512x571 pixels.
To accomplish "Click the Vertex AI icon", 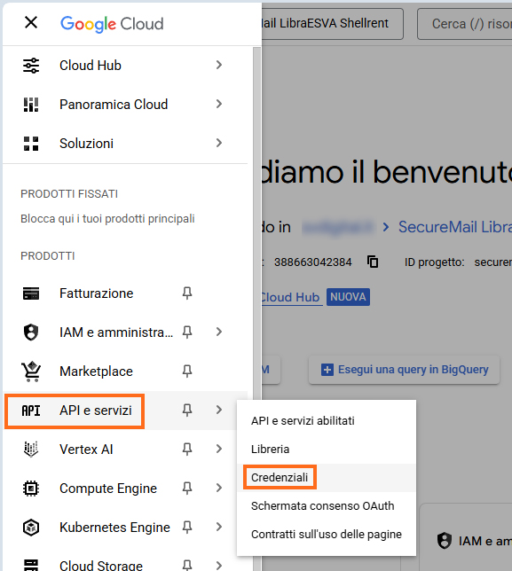I will [31, 450].
